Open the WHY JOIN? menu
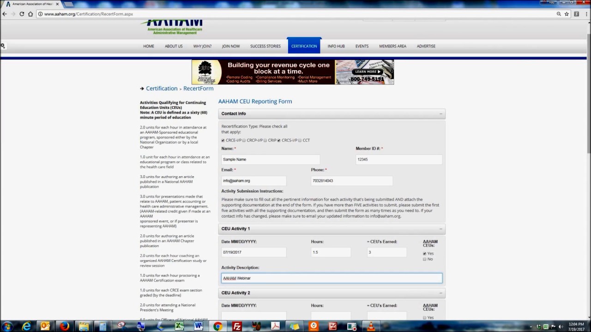Image resolution: width=591 pixels, height=332 pixels. pyautogui.click(x=202, y=46)
